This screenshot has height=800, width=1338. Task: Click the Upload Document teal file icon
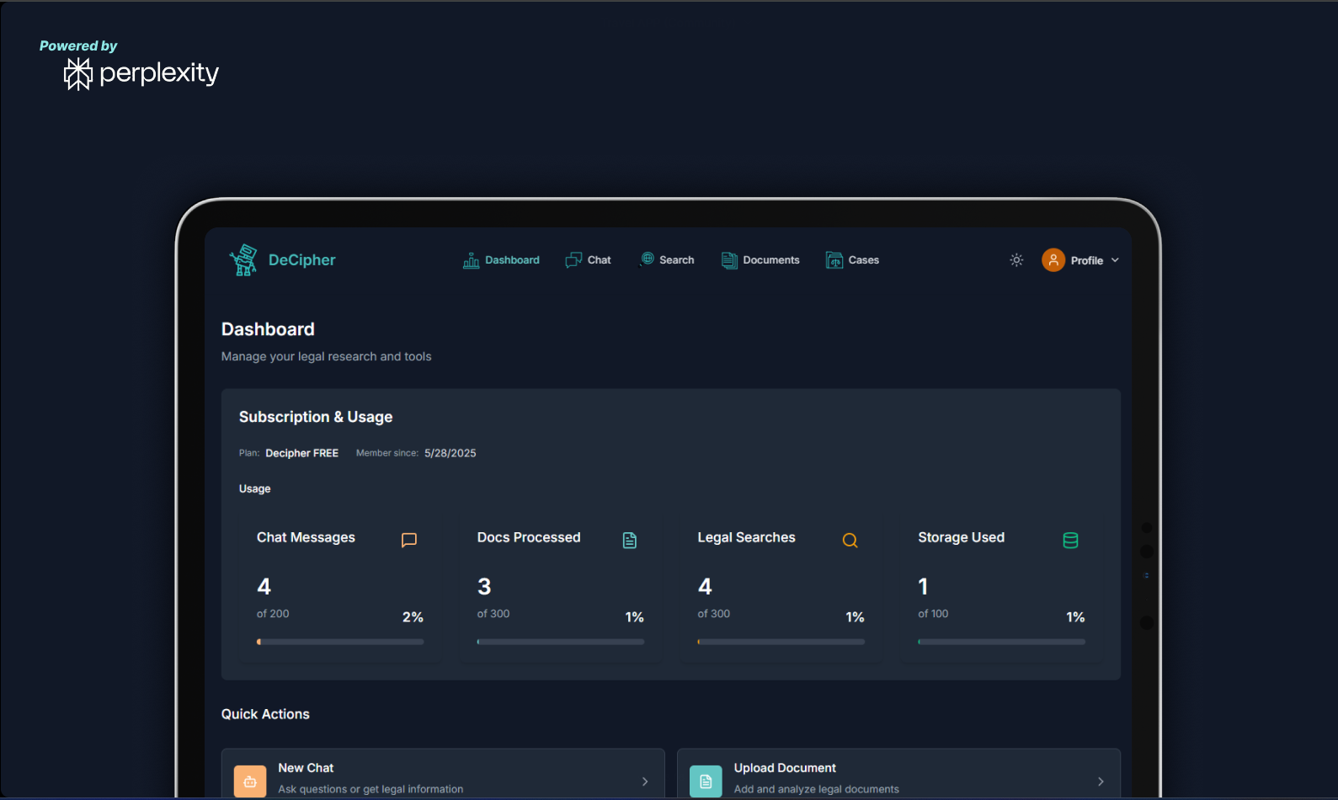tap(706, 781)
